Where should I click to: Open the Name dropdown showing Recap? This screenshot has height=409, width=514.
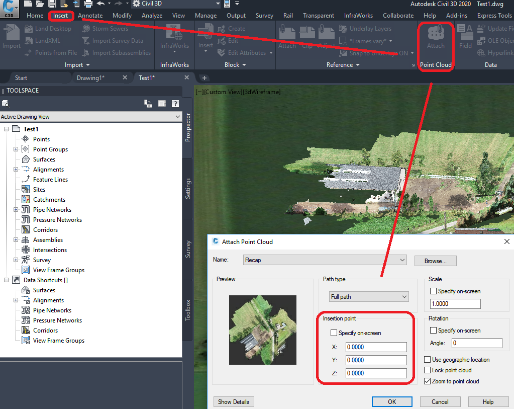coord(325,260)
